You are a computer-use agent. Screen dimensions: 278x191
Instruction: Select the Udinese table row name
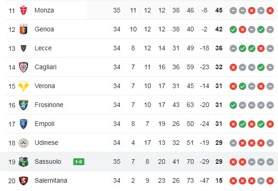pyautogui.click(x=47, y=143)
